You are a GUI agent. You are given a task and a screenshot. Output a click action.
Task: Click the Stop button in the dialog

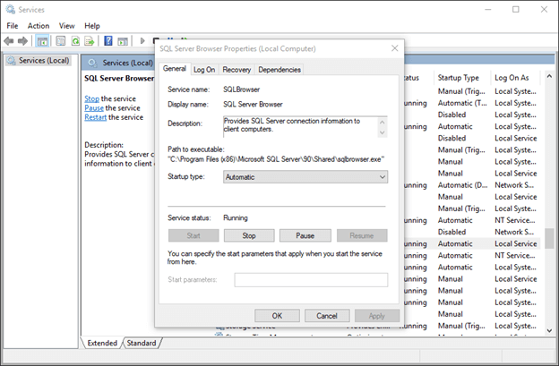tap(249, 235)
